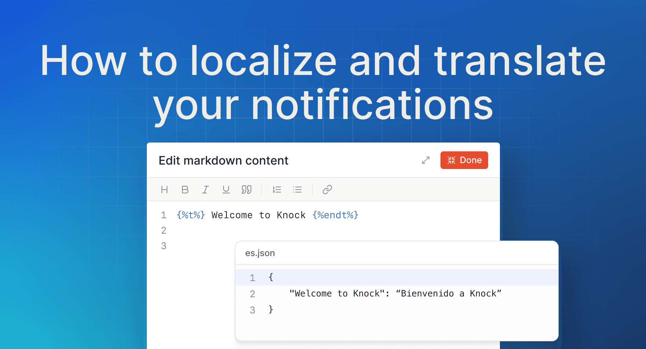This screenshot has width=646, height=349.
Task: Insert a blockquote using the quote icon
Action: 247,190
